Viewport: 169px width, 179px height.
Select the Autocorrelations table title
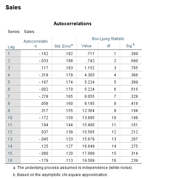tap(73, 24)
